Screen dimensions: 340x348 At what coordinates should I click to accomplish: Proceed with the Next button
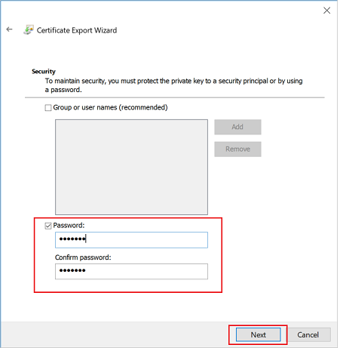click(x=258, y=334)
